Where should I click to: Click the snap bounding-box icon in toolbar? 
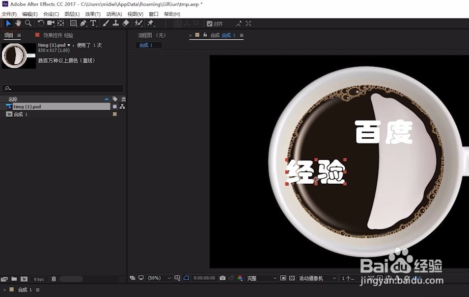click(248, 24)
